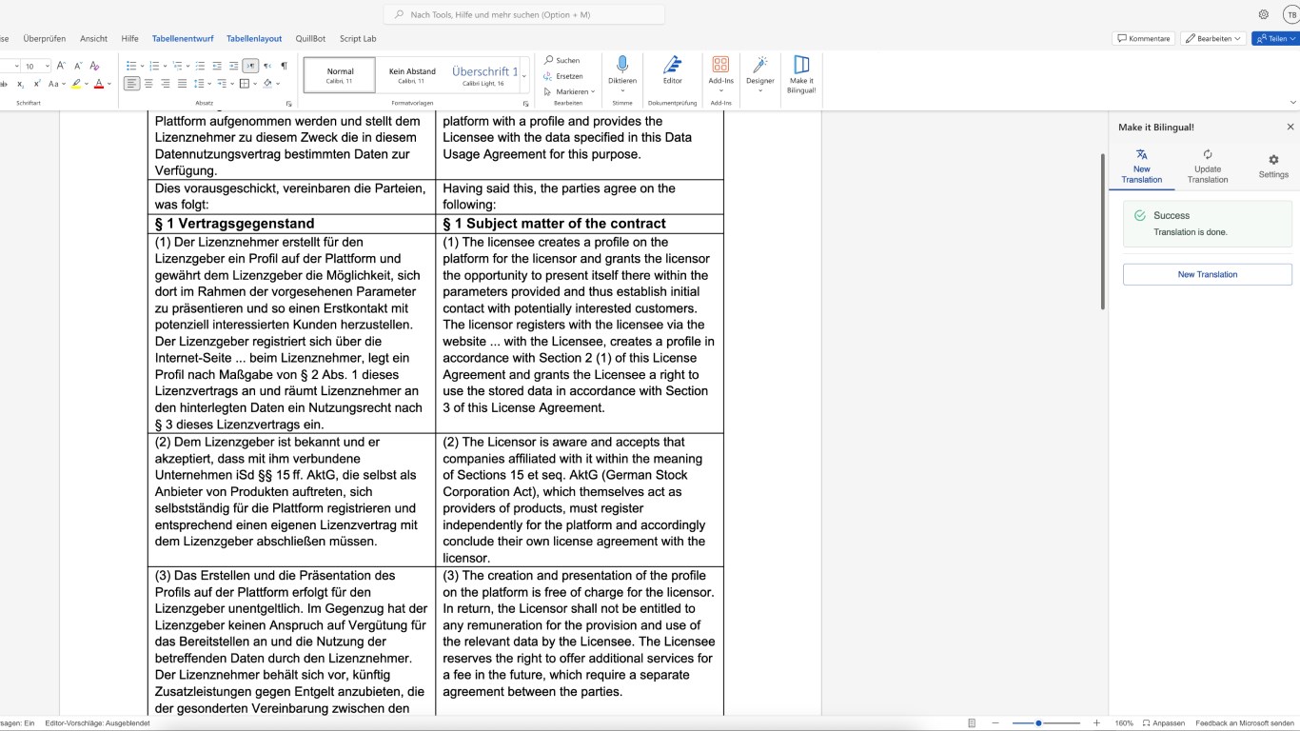Increase font size with the grow font icon
Viewport: 1300px width, 731px height.
coord(61,66)
